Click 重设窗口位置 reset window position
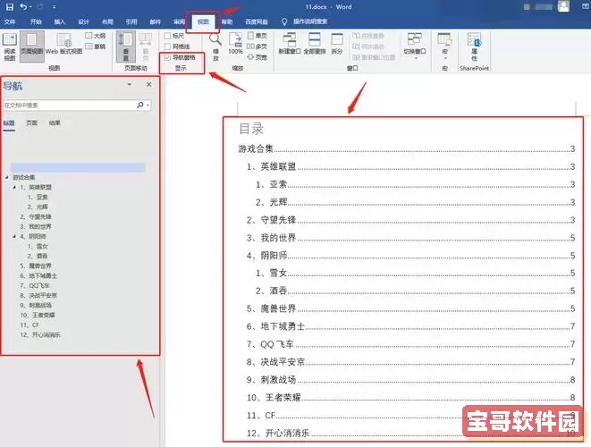This screenshot has width=591, height=447. [374, 57]
